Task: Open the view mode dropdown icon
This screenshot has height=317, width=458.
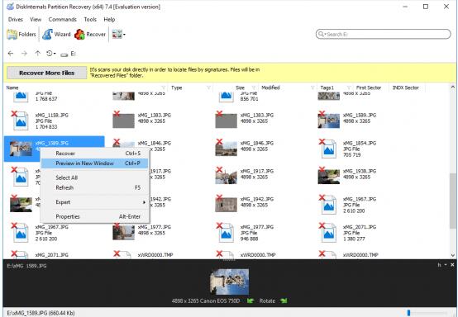Action: click(118, 35)
